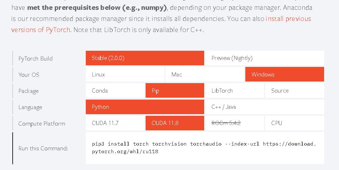Select CUDA 11.7 compute platform

tap(115, 123)
